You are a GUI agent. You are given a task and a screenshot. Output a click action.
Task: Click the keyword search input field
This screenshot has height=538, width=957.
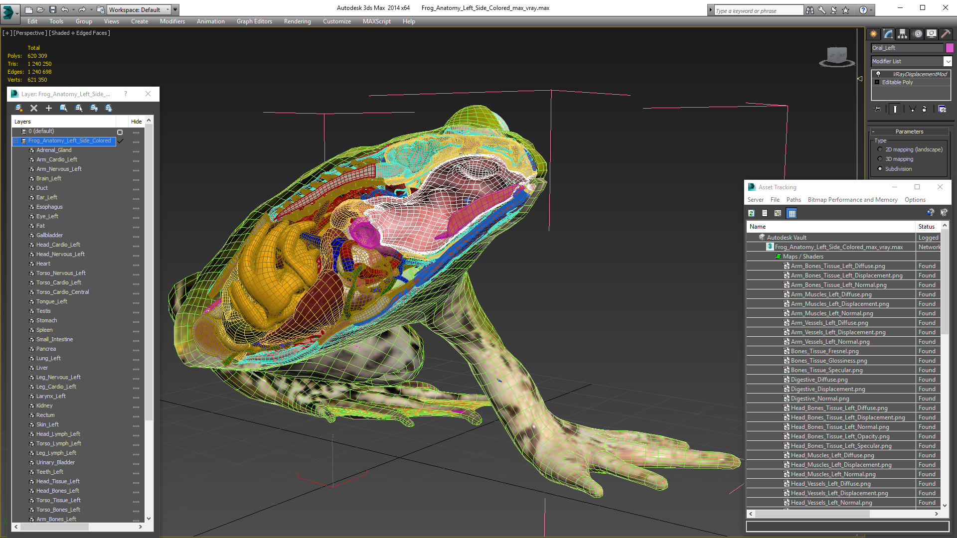coord(759,10)
